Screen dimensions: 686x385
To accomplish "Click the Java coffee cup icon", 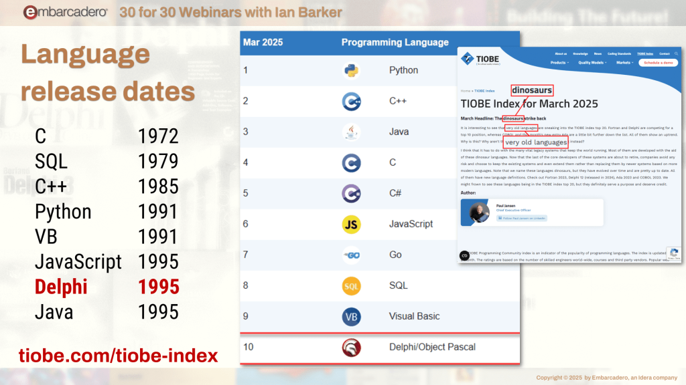I will pyautogui.click(x=351, y=132).
